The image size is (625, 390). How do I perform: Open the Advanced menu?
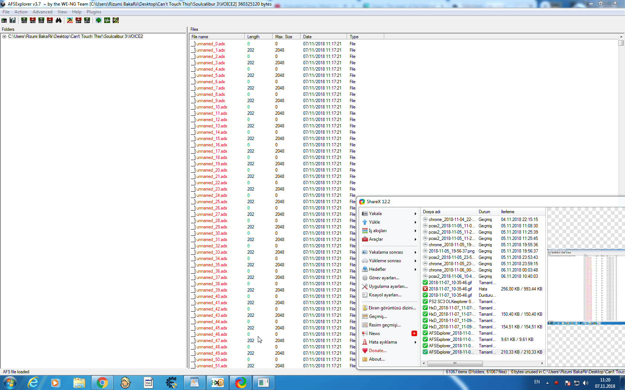click(x=42, y=12)
